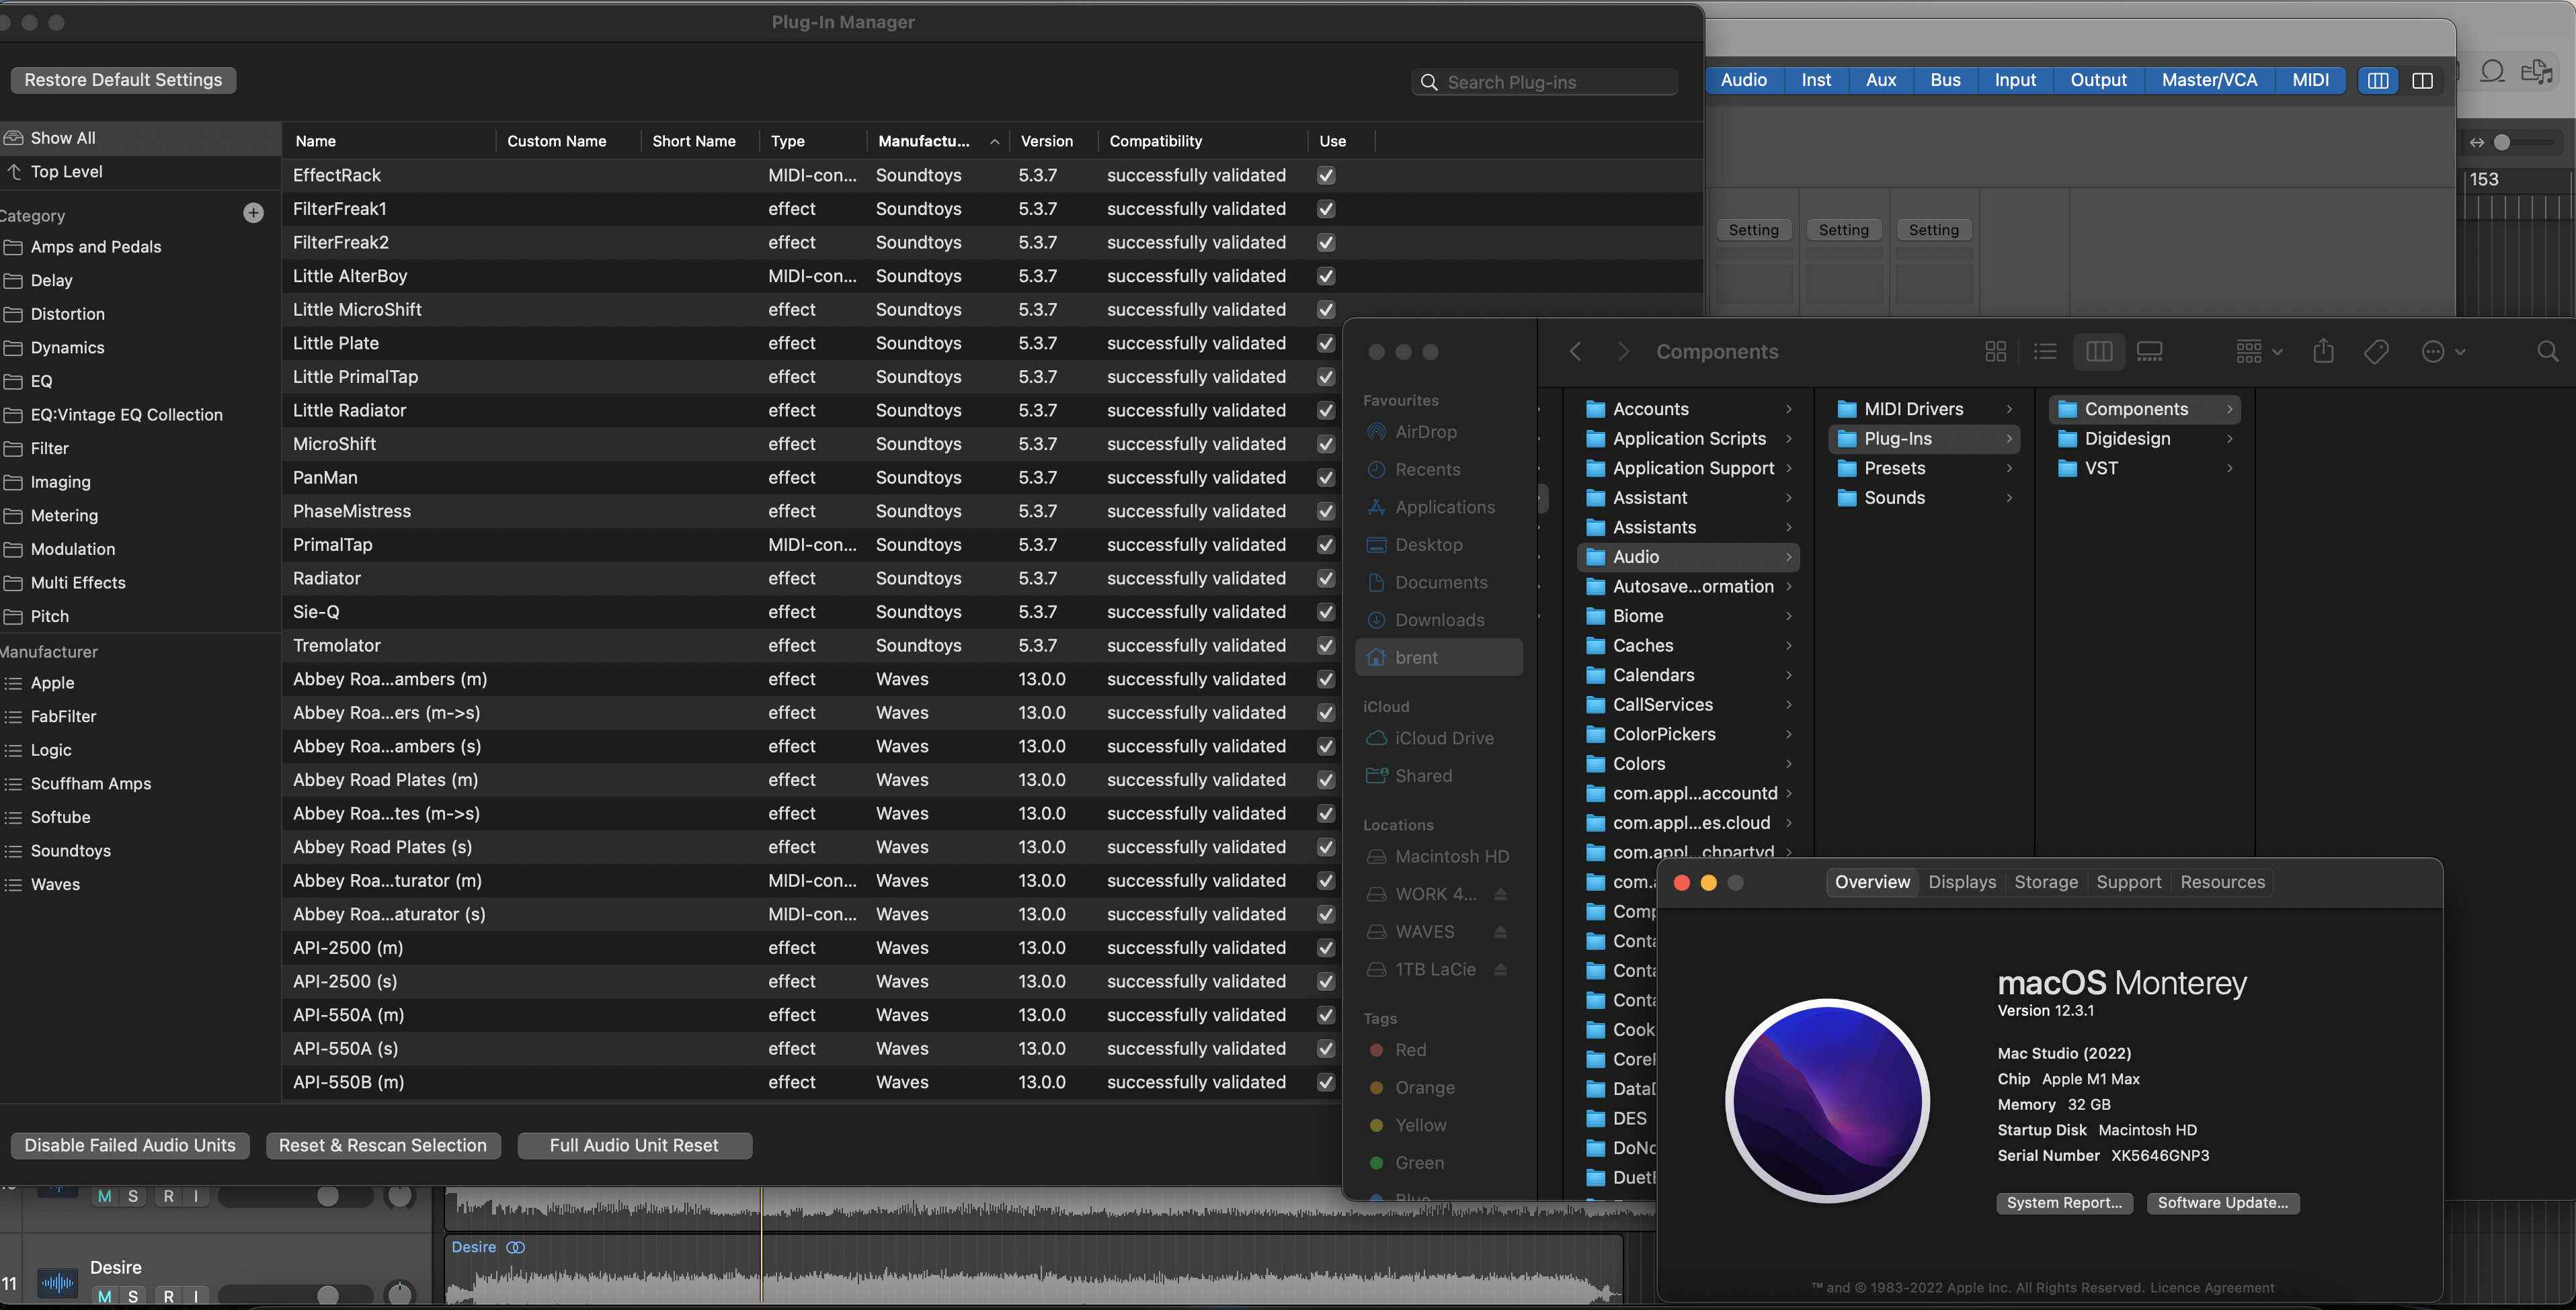The height and width of the screenshot is (1310, 2576).
Task: Sort by Manufacturer column arrow
Action: 994,142
